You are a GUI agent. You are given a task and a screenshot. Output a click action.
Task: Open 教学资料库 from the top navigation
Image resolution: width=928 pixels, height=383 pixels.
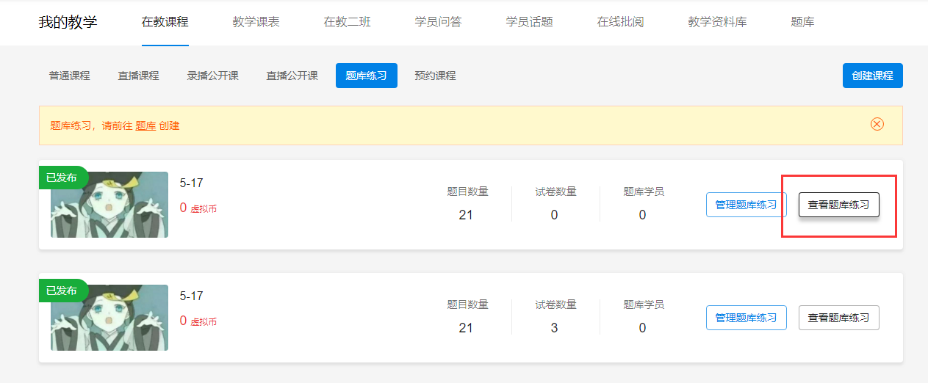click(717, 22)
